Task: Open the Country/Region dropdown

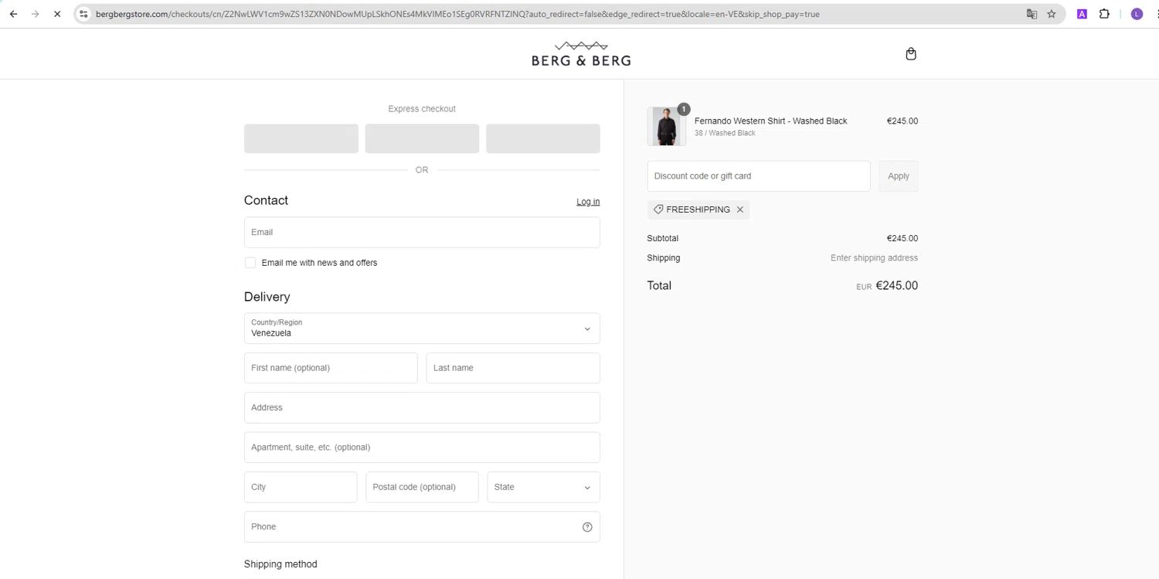Action: pos(422,329)
